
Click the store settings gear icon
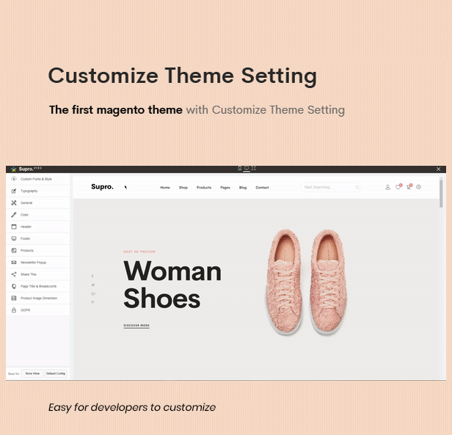(x=419, y=187)
